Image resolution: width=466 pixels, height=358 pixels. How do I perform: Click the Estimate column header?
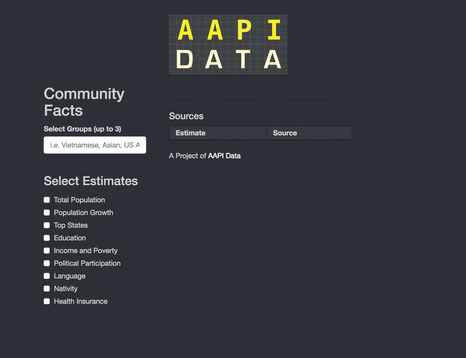218,133
